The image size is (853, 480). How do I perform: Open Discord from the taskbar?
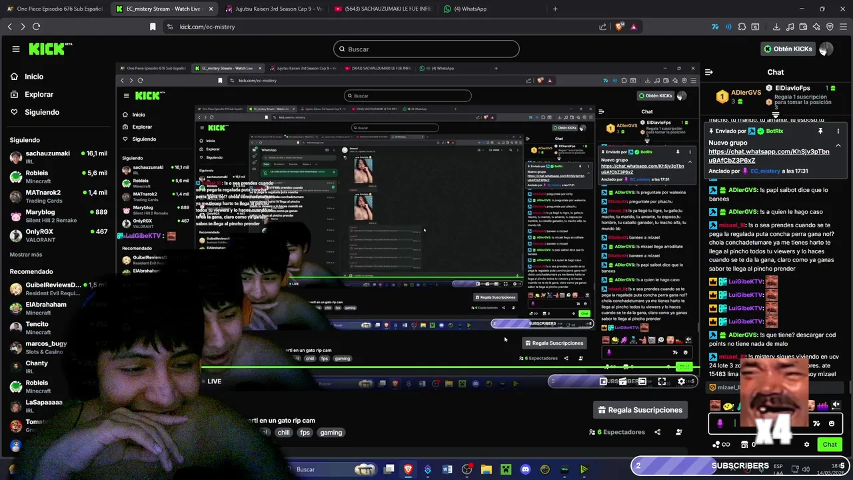(525, 469)
